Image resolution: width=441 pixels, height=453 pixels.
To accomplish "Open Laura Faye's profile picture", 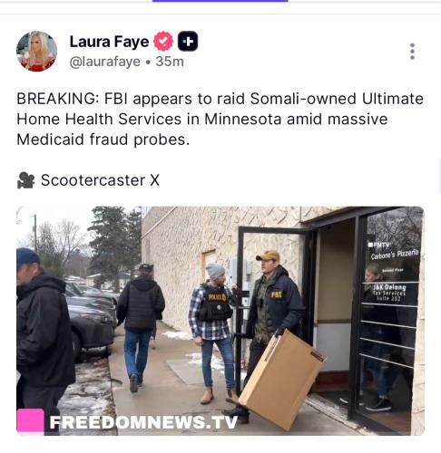I will 36,51.
